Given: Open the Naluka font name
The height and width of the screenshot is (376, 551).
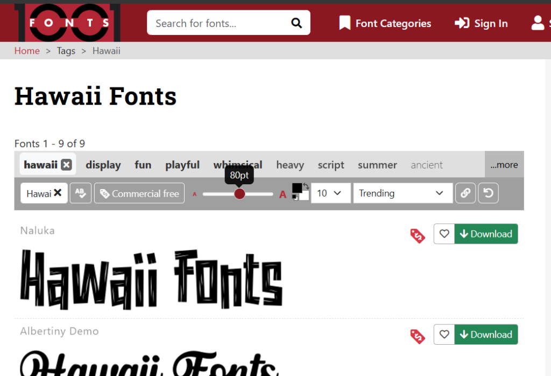Looking at the screenshot, I should click(x=38, y=231).
